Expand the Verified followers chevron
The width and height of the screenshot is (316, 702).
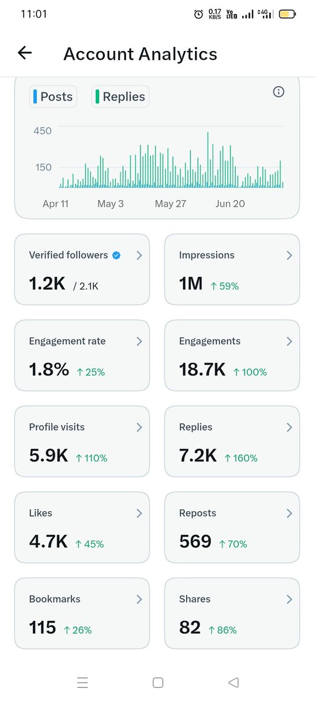point(139,256)
